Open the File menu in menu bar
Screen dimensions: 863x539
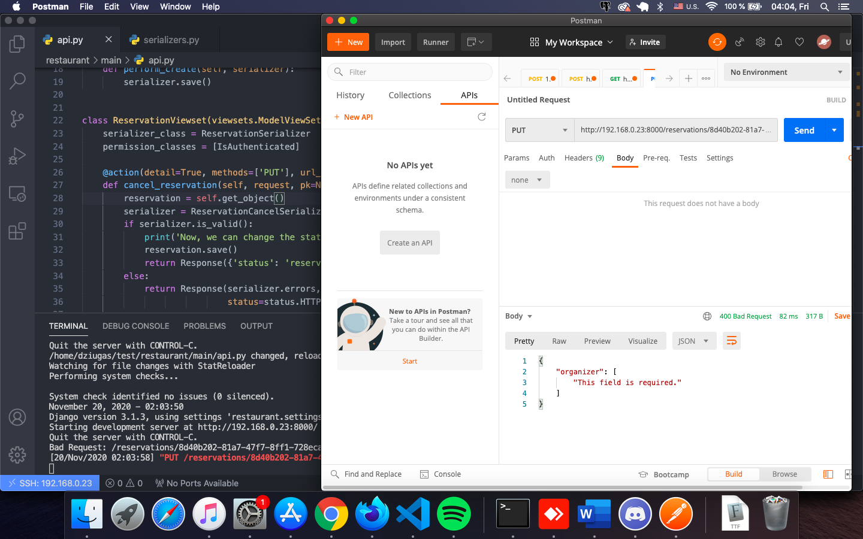[x=86, y=7]
